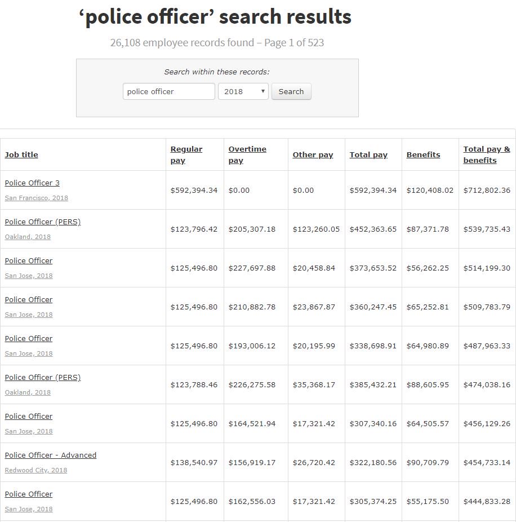Open San Jose, 2018 link in $514,199.30 row

29,276
